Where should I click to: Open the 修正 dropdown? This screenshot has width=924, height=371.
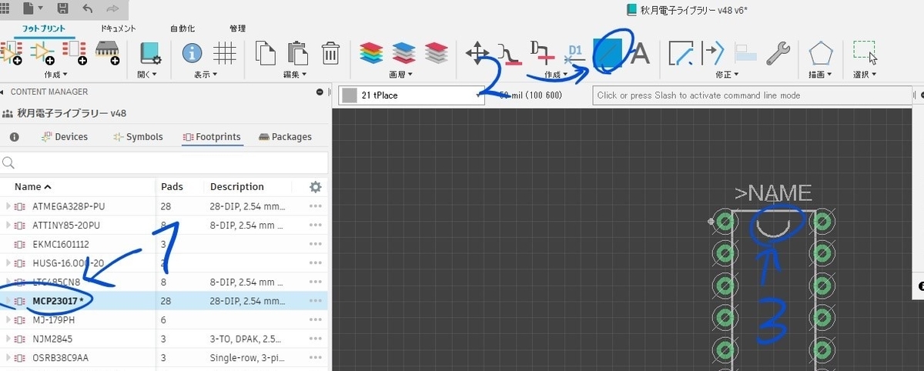pyautogui.click(x=728, y=75)
